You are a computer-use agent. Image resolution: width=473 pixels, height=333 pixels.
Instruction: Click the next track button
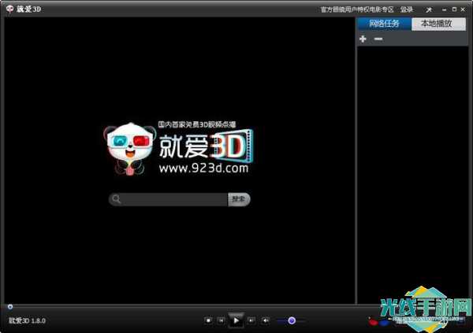point(251,320)
